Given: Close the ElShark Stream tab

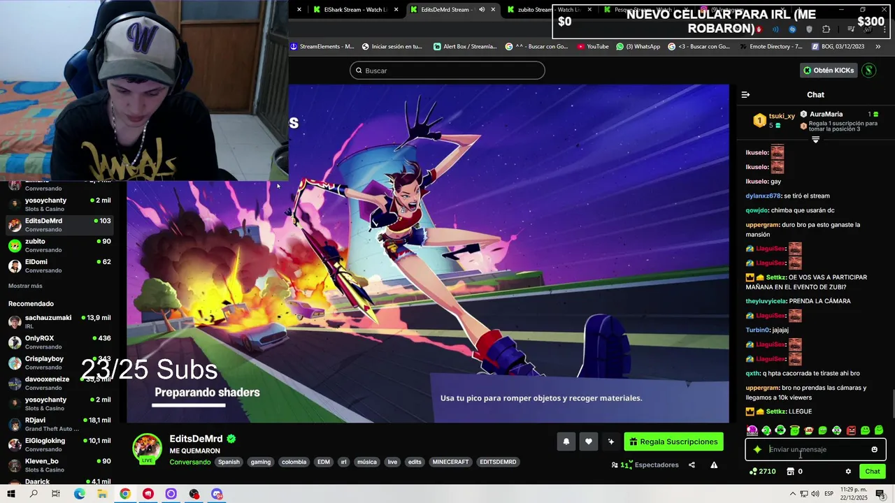Looking at the screenshot, I should pos(396,10).
